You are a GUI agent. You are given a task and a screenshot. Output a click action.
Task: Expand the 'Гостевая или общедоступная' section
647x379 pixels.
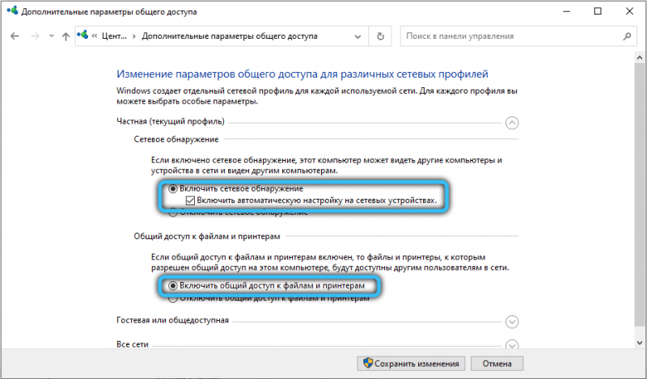(512, 322)
